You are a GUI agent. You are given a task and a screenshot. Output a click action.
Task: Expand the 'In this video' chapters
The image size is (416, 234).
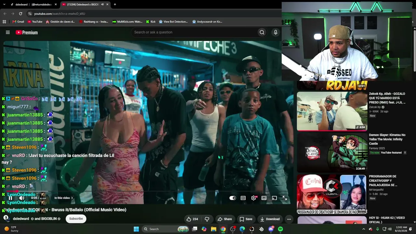click(x=64, y=198)
